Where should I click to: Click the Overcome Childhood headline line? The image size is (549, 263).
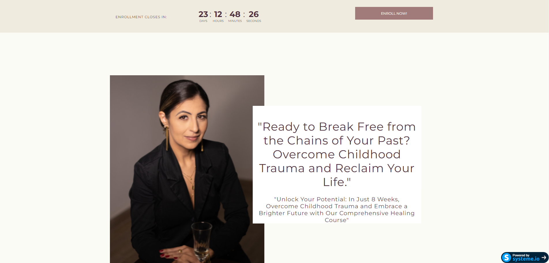[337, 154]
